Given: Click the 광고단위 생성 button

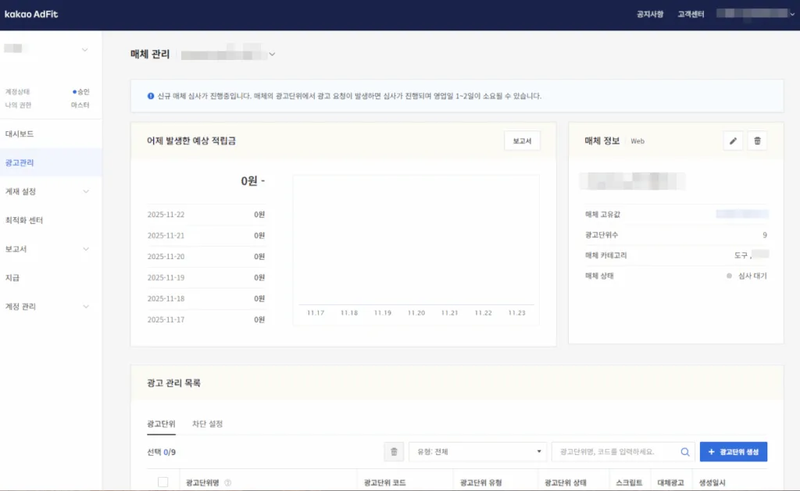Looking at the screenshot, I should [x=733, y=451].
